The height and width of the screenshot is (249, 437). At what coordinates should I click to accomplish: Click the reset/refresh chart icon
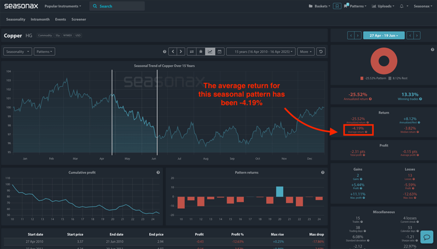coord(320,52)
